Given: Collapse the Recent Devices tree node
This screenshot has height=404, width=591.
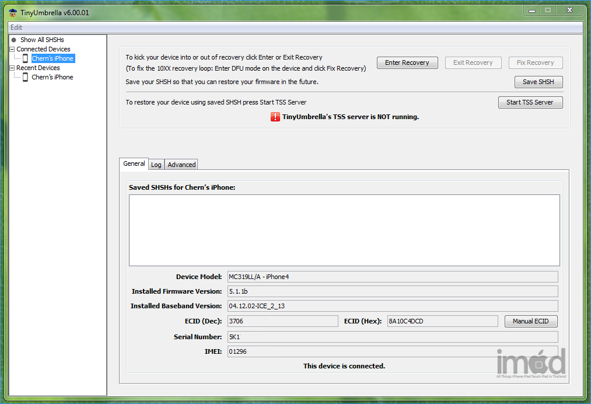Looking at the screenshot, I should pyautogui.click(x=12, y=68).
